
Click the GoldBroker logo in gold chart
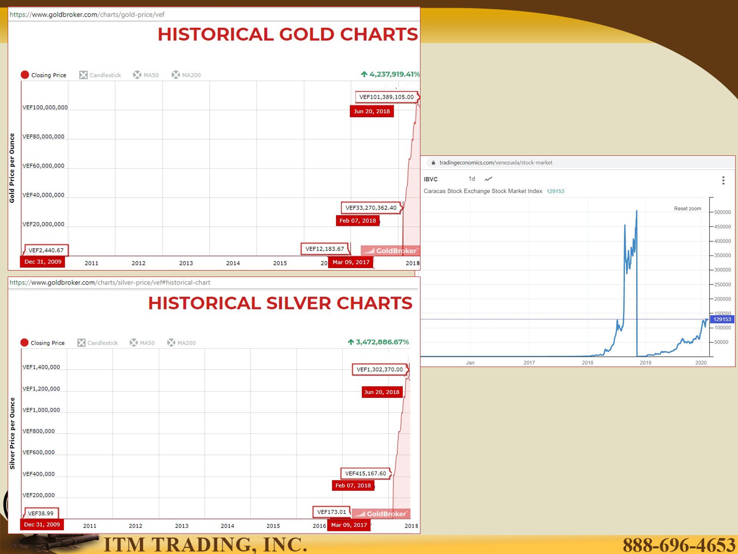coord(391,251)
